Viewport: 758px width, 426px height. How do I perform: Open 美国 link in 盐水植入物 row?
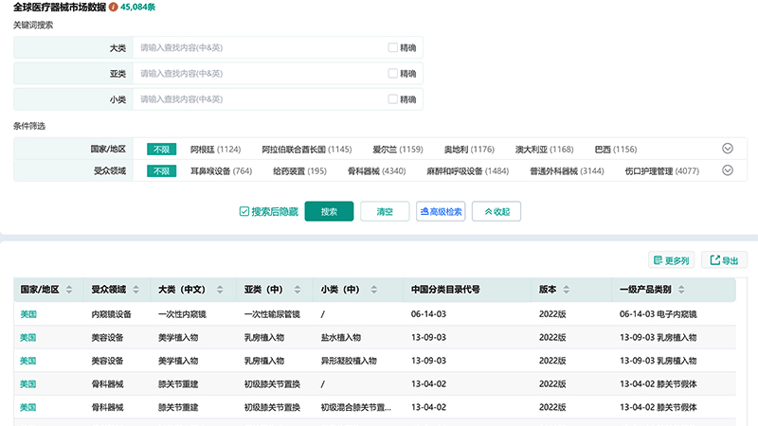28,338
